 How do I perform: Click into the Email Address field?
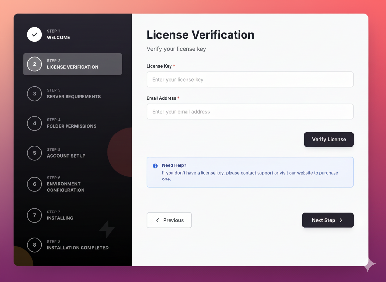click(x=250, y=112)
